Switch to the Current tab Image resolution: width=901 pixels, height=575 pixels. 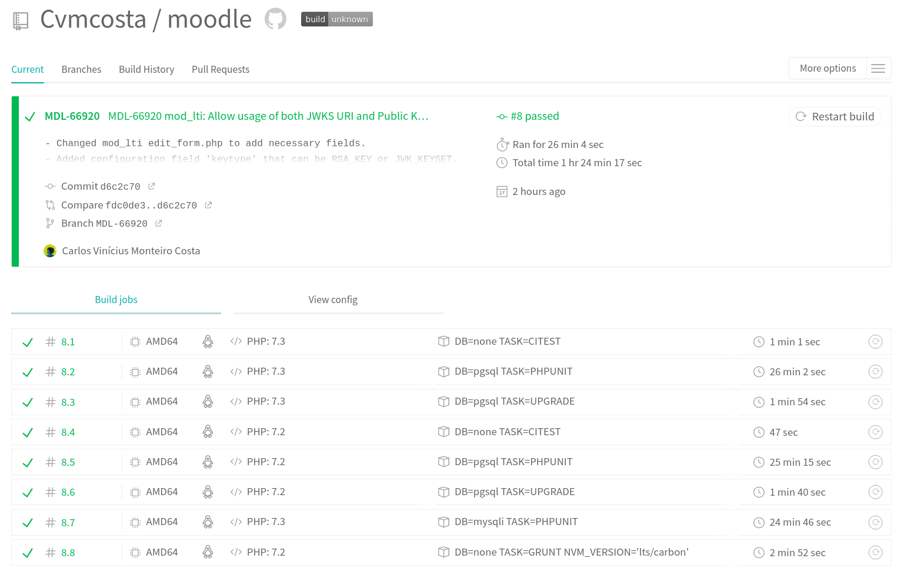(x=28, y=69)
